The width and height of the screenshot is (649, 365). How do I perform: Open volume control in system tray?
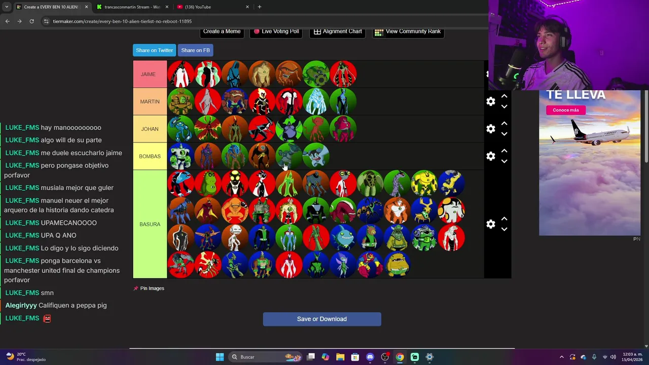click(x=614, y=357)
